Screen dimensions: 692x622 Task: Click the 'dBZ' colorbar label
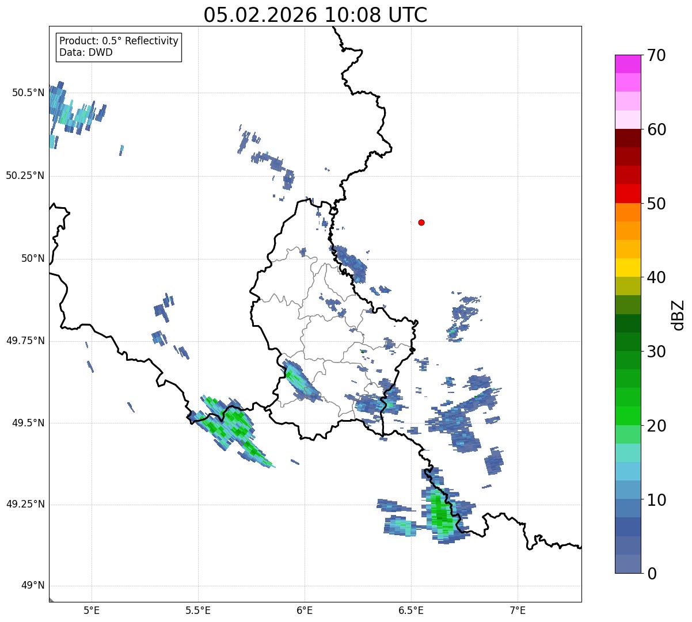pyautogui.click(x=678, y=314)
